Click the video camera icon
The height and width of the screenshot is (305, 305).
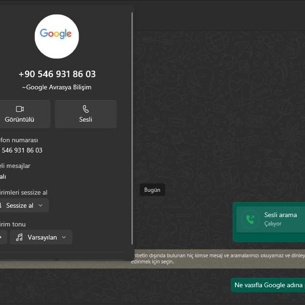(x=19, y=109)
